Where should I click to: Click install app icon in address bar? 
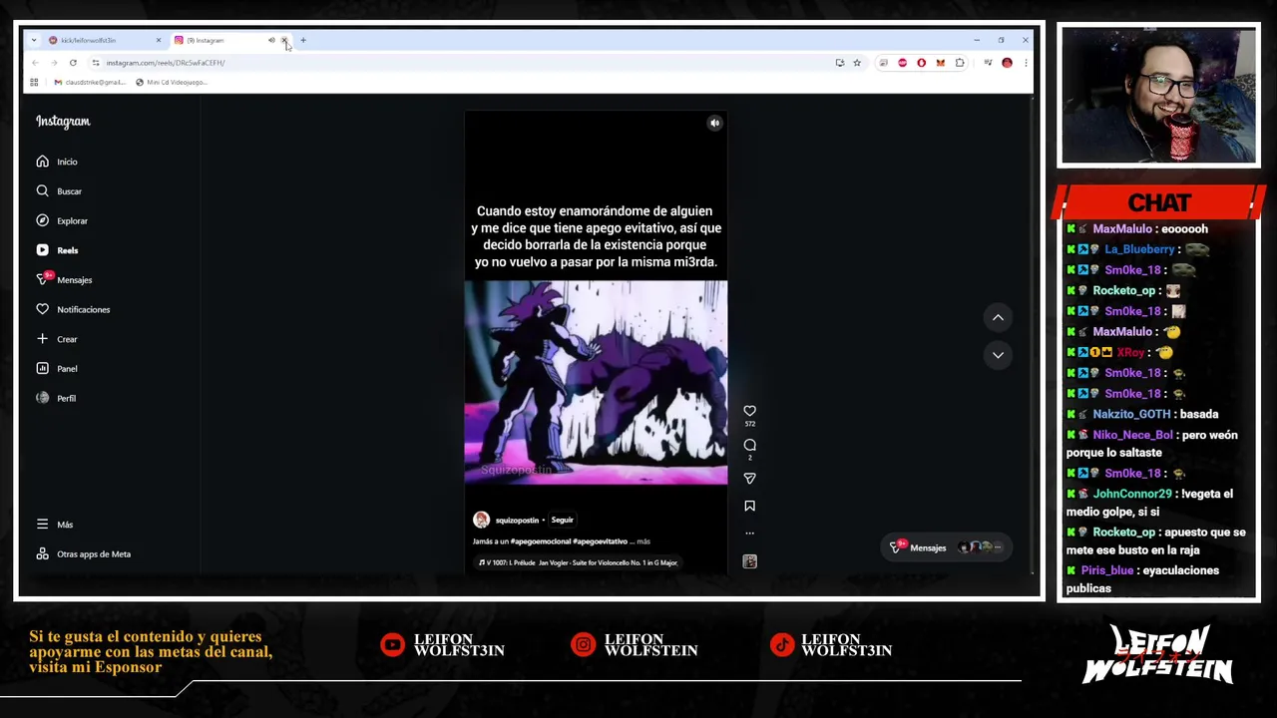coord(839,63)
